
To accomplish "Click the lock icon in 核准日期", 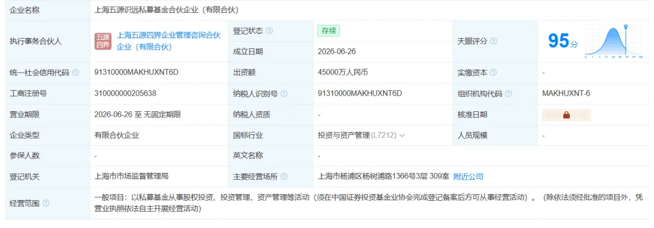I will 566,115.
